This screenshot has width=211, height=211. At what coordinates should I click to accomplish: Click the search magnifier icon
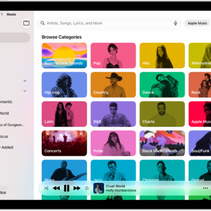coord(43,23)
